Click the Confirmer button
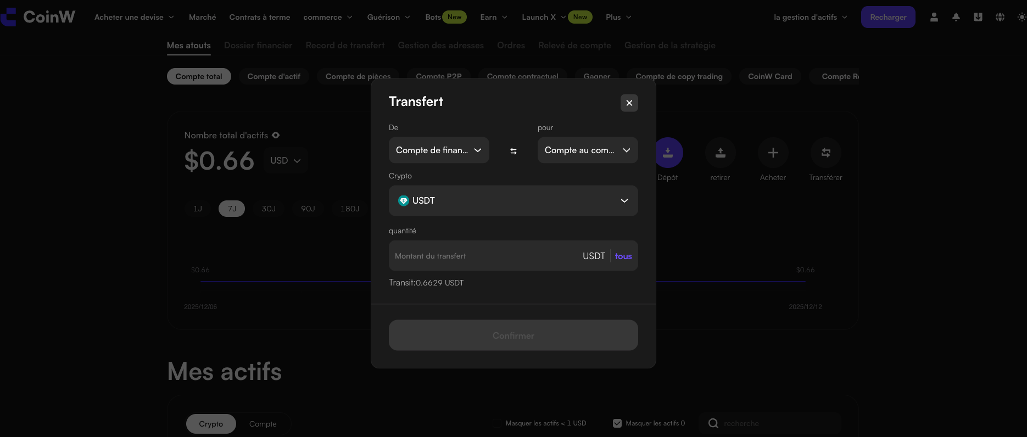Viewport: 1027px width, 437px height. 513,335
